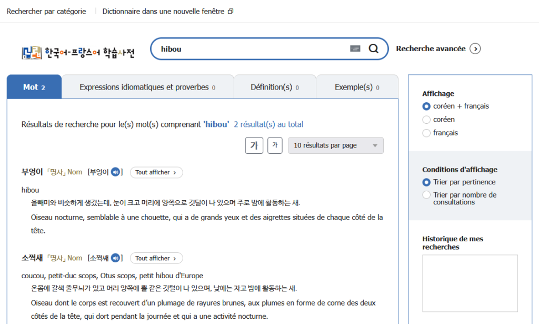
Task: Open Dictionnaire dans une nouvelle fenêtre
Action: (168, 12)
